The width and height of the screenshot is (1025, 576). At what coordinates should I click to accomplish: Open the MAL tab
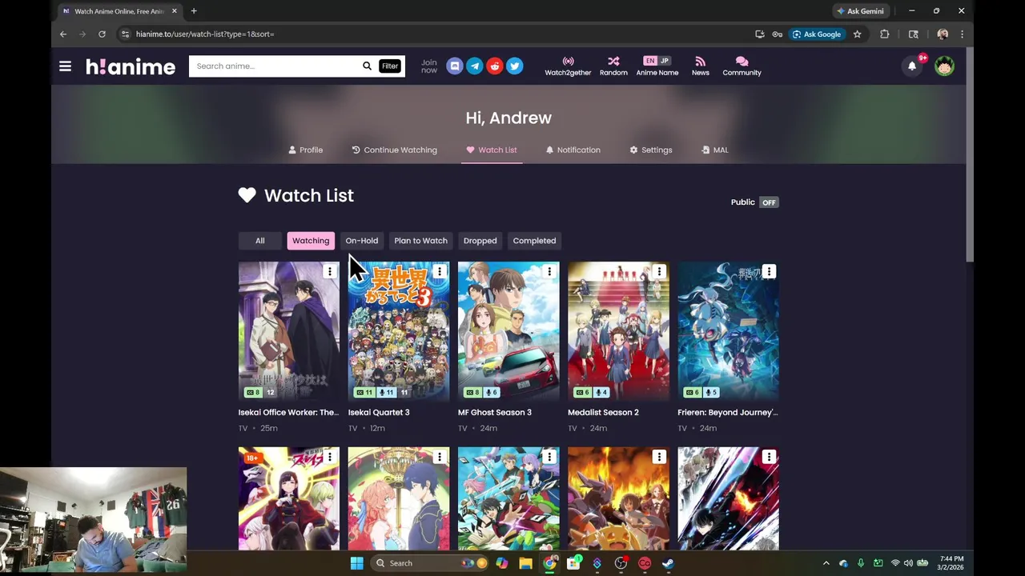click(x=715, y=150)
